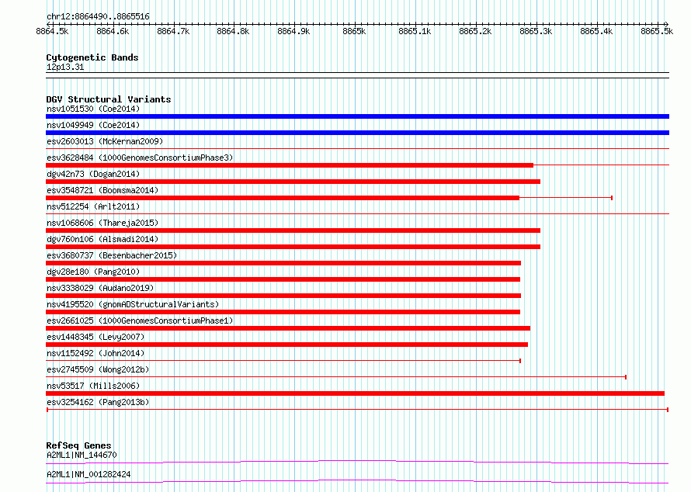Click the 8864.6k ruler tick label
This screenshot has height=492, width=691.
(x=113, y=31)
